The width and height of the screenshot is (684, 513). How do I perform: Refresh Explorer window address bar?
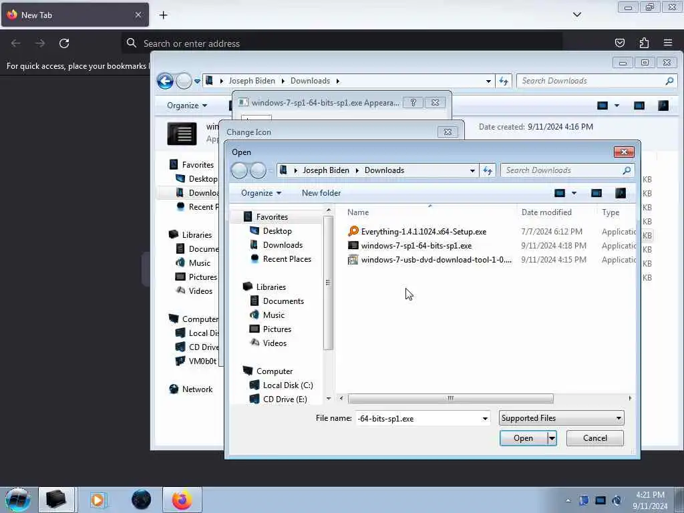504,81
